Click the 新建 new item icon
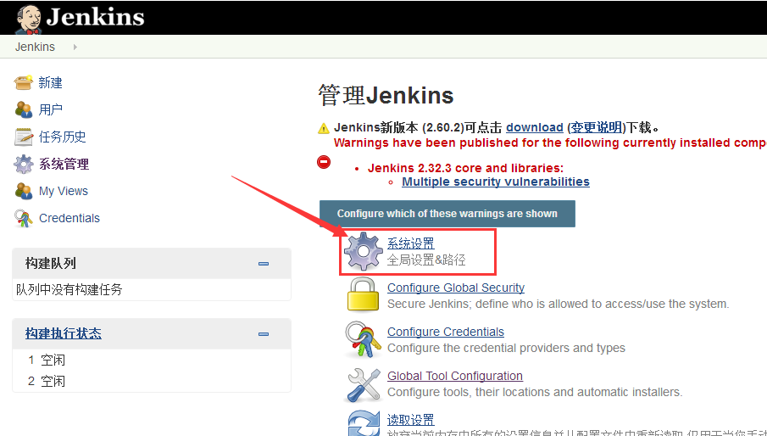The image size is (767, 436). point(23,82)
